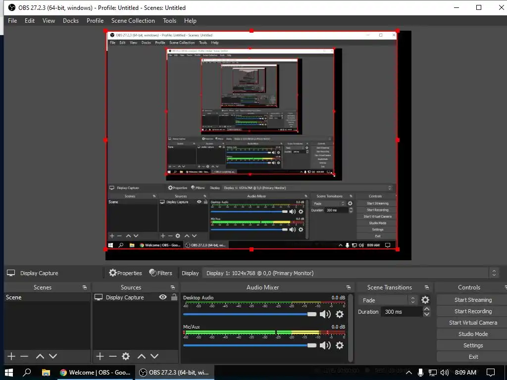This screenshot has width=507, height=380.
Task: Remove selected source with minus icon
Action: (x=113, y=356)
